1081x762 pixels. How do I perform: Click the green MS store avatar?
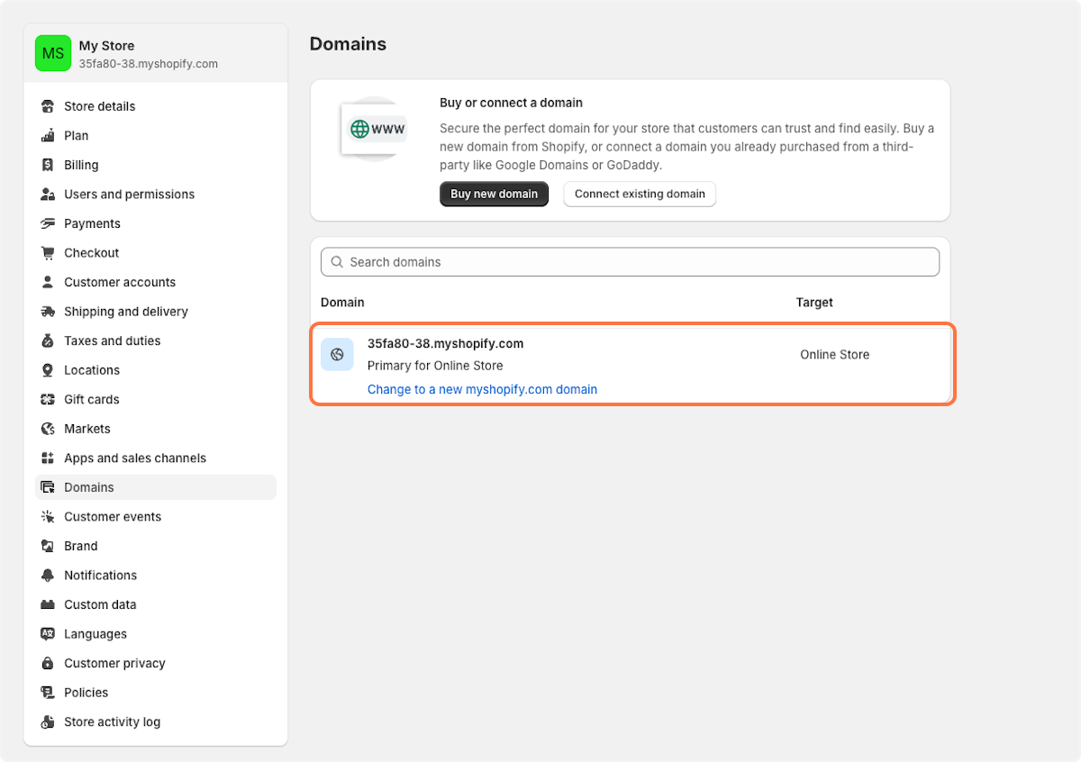53,53
